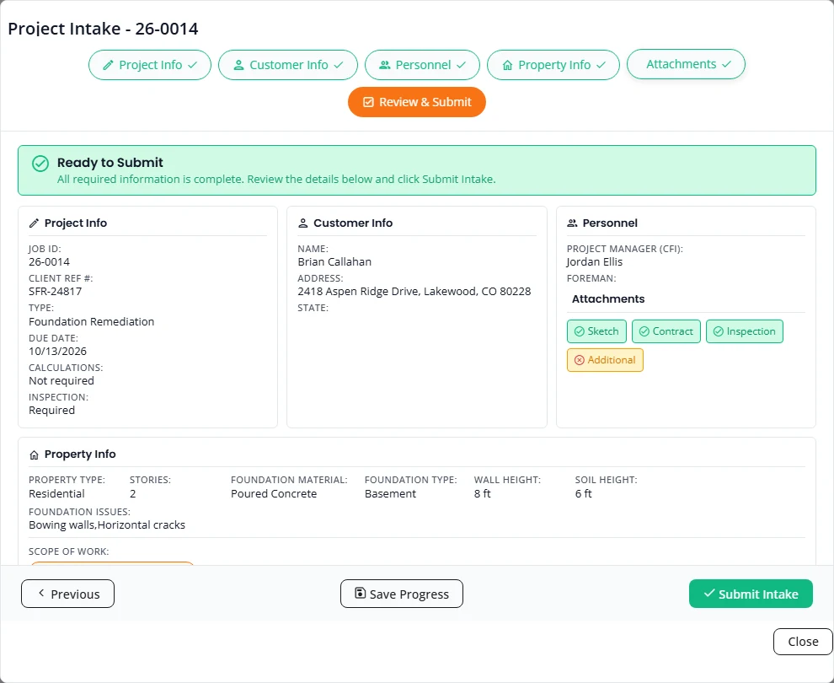Image resolution: width=834 pixels, height=683 pixels.
Task: Go back with the Previous button
Action: [x=67, y=594]
